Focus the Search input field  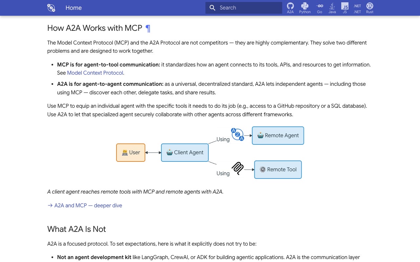click(244, 8)
